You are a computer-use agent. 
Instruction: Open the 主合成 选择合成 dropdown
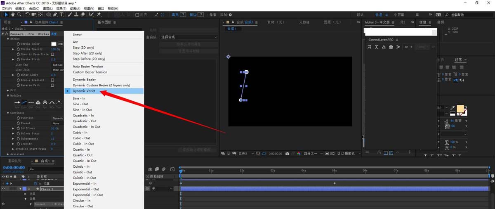(189, 37)
